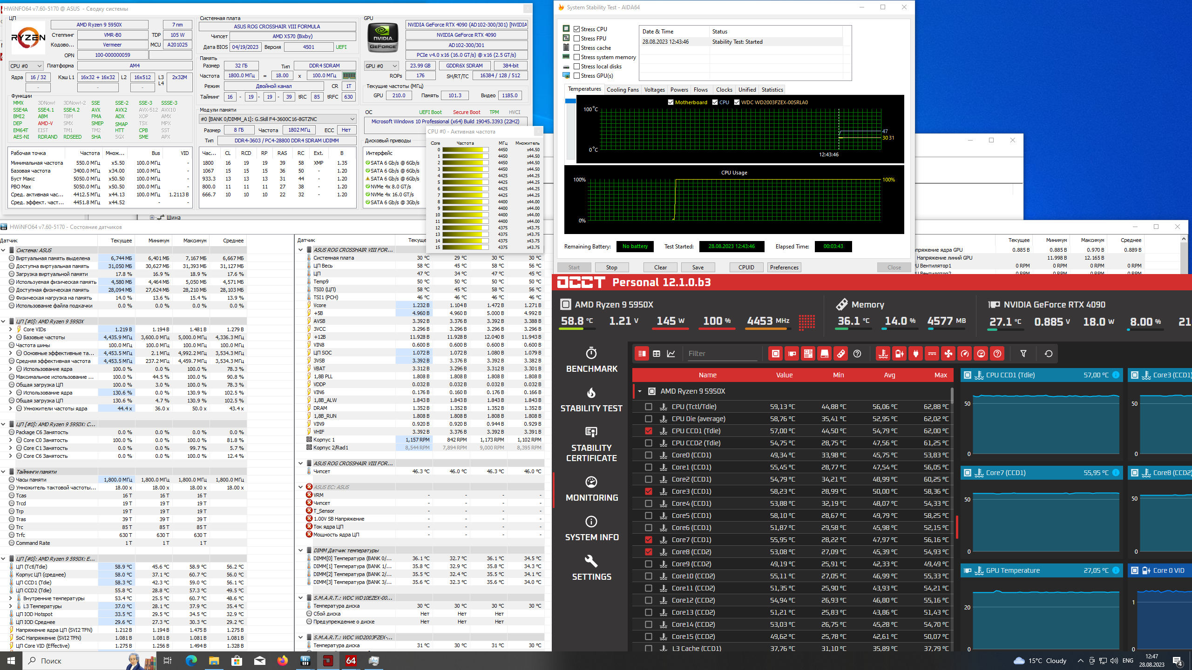Open the CPU #0 selector dropdown
The image size is (1192, 670).
coord(27,66)
